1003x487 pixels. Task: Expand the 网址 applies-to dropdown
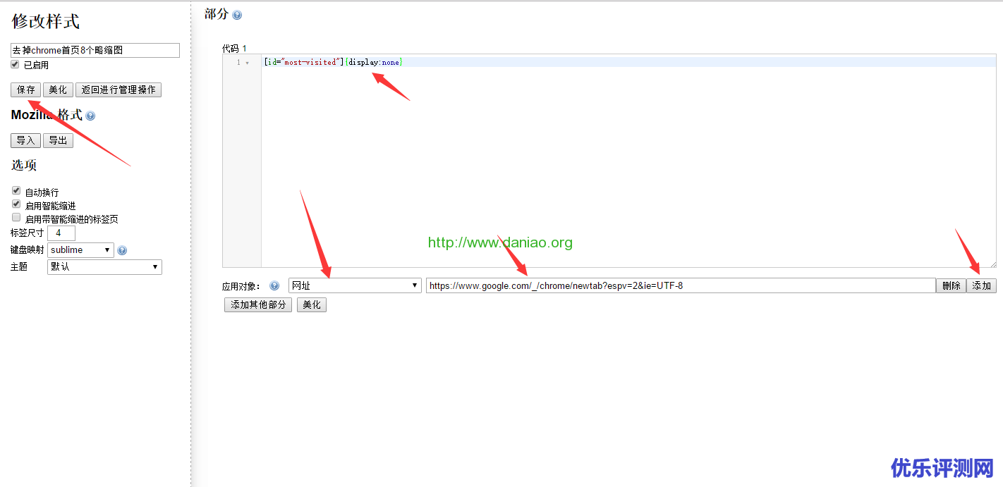point(355,285)
